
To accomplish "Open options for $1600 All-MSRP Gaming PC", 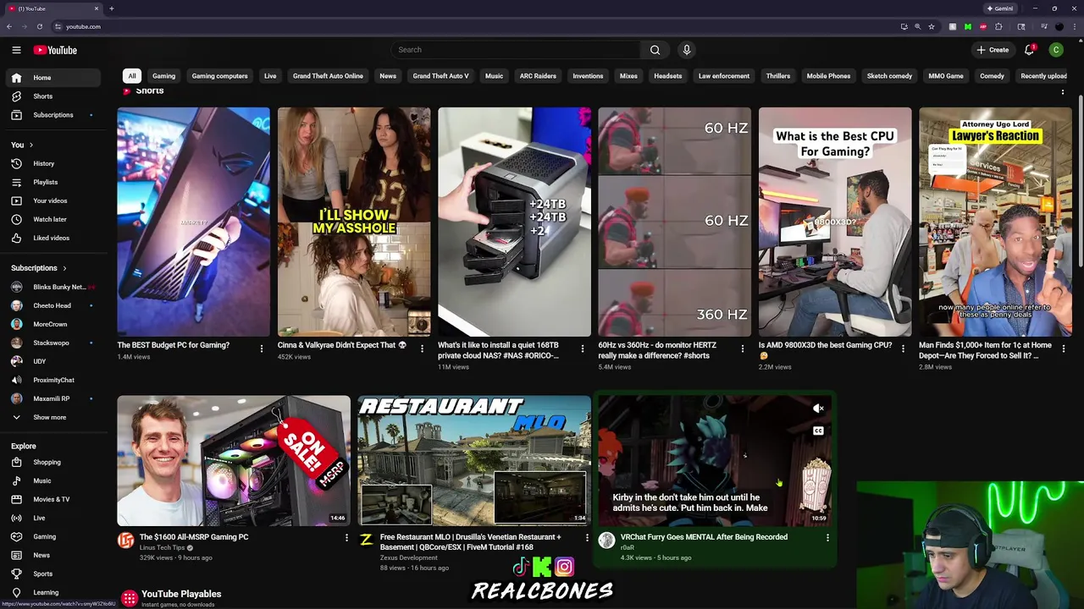I will click(x=346, y=537).
